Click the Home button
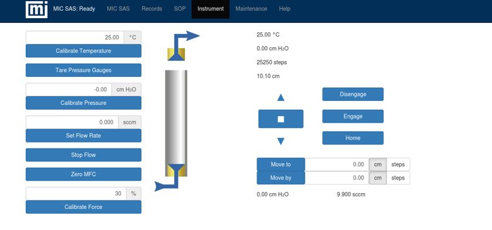Screen dimensions: 492x230 coord(353,138)
